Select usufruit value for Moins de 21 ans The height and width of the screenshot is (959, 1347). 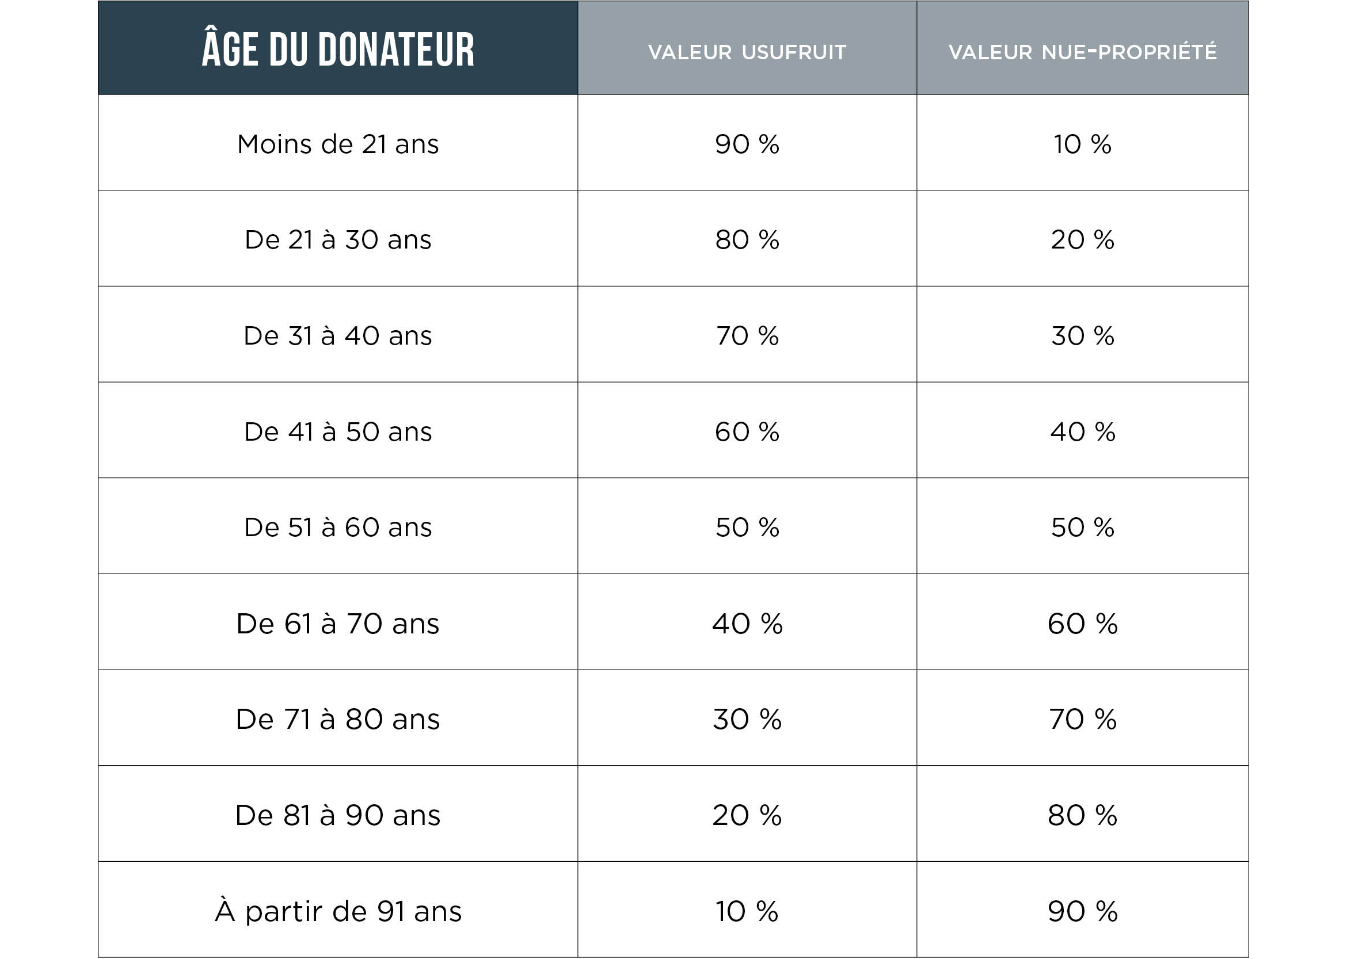pyautogui.click(x=747, y=143)
